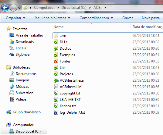This screenshot has height=135, width=163.
Task: Expand the Compartilhar com dropdown
Action: (96, 18)
